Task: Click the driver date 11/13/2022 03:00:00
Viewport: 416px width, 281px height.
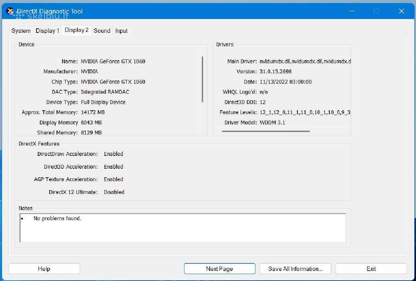Action: [x=286, y=82]
